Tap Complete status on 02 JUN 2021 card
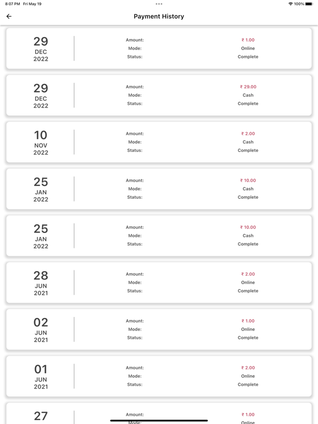Screen dimensions: 318x424 coord(248,337)
